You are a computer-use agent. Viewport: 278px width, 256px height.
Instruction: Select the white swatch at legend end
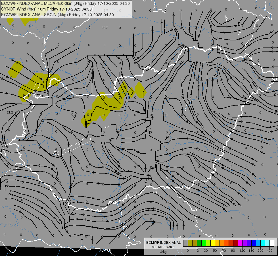272,243
